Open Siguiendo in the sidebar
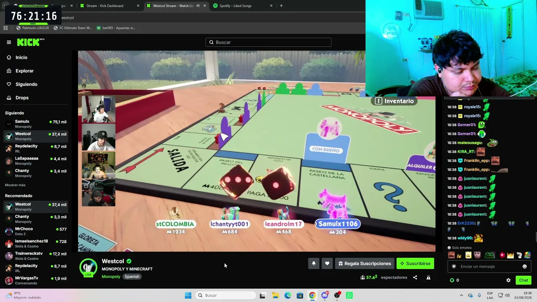This screenshot has width=537, height=302. coord(26,84)
